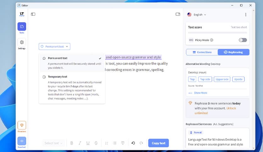Click the Picky Mode glasses icon
Viewport: 263px width, 152px height.
(x=191, y=40)
